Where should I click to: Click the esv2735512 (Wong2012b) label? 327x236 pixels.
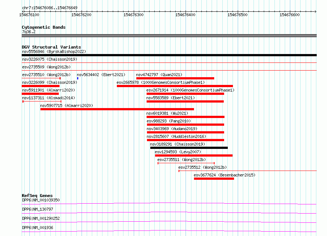[x=202, y=167]
